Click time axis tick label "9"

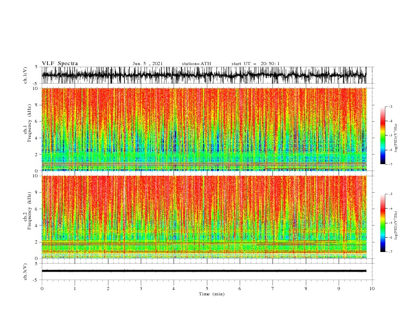(339, 289)
